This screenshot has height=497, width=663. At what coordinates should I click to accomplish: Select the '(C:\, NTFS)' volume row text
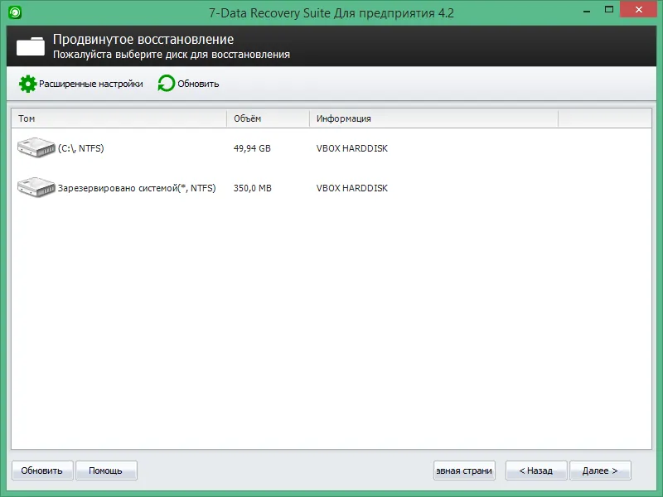(x=80, y=148)
